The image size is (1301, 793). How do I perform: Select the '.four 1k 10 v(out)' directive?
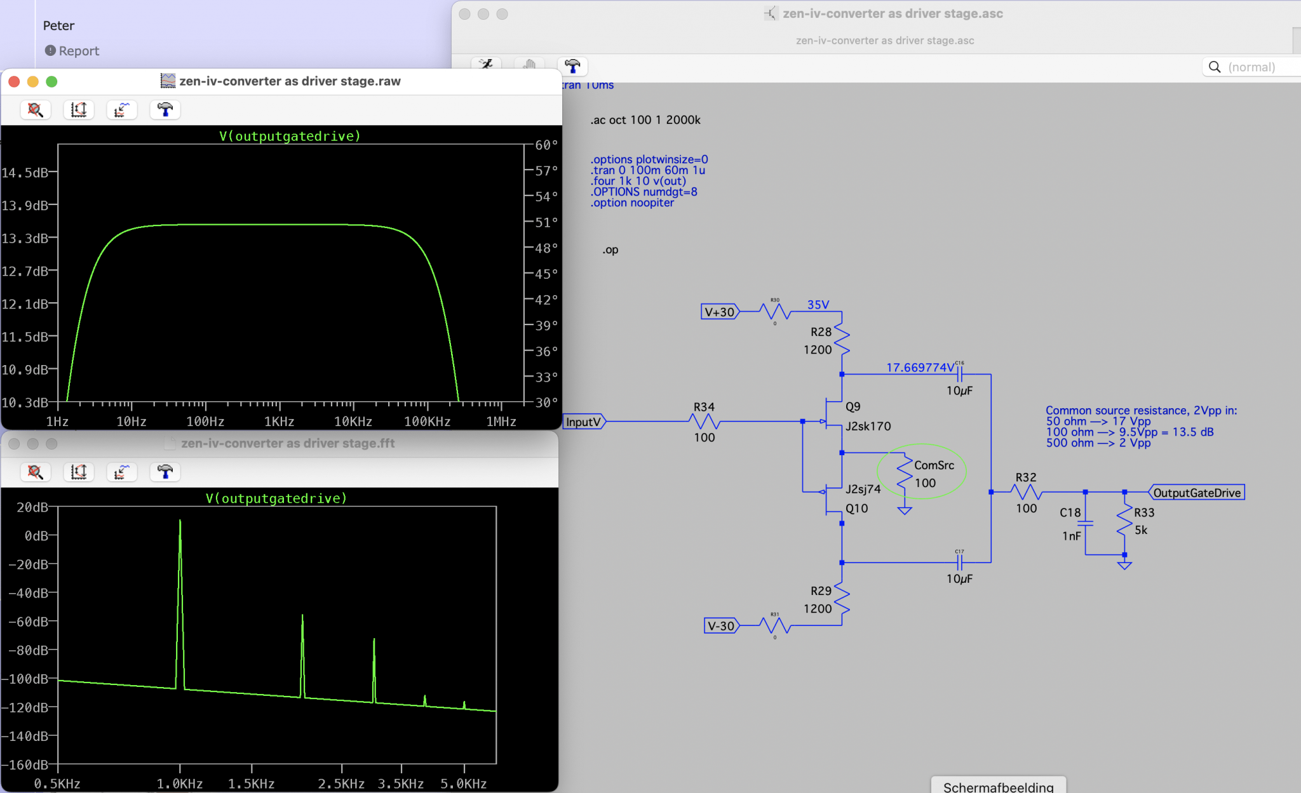pyautogui.click(x=638, y=181)
